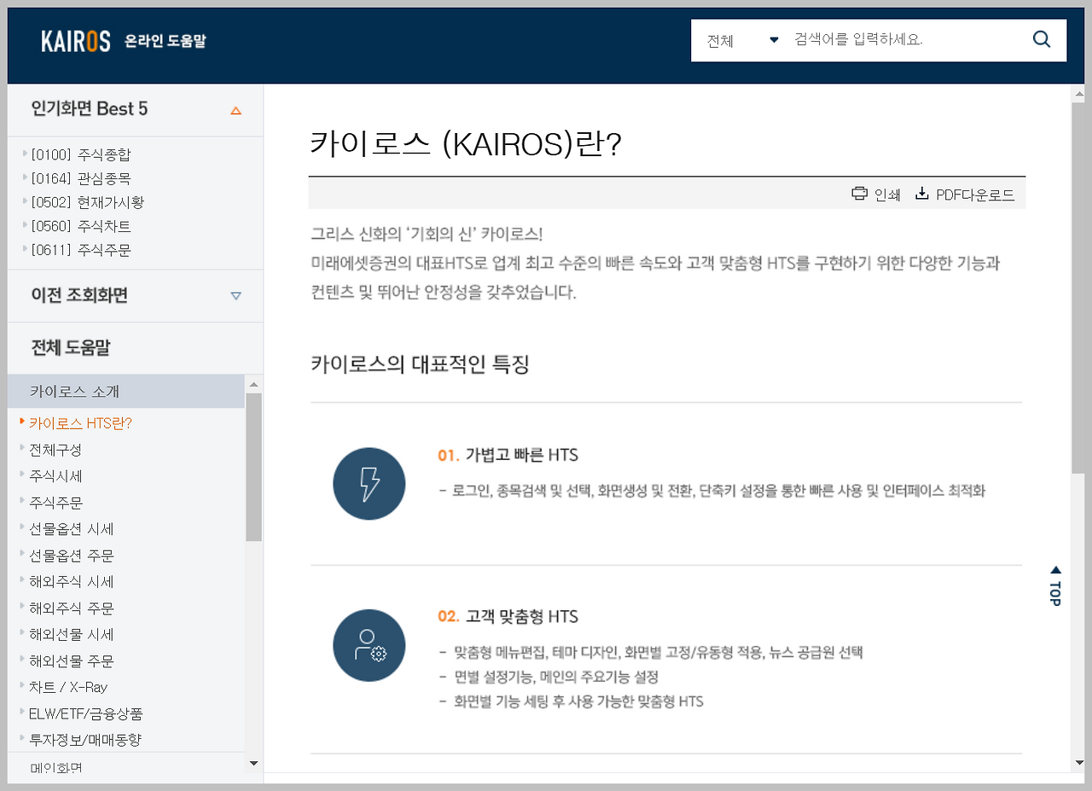
Task: Open [0502] 현재가시황 from the Best 5 list
Action: coord(88,202)
